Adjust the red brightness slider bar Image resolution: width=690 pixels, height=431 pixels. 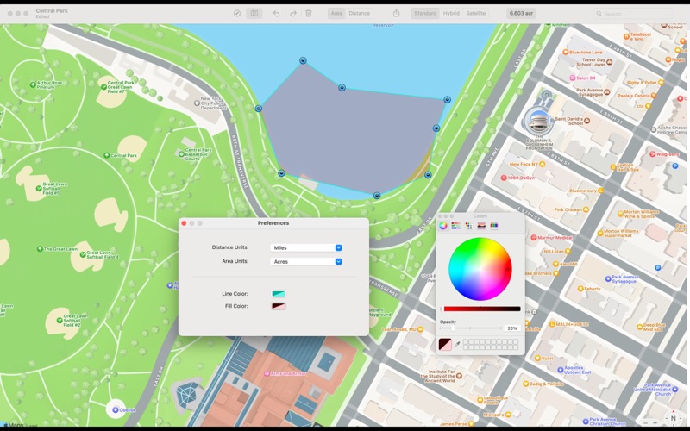tap(481, 309)
